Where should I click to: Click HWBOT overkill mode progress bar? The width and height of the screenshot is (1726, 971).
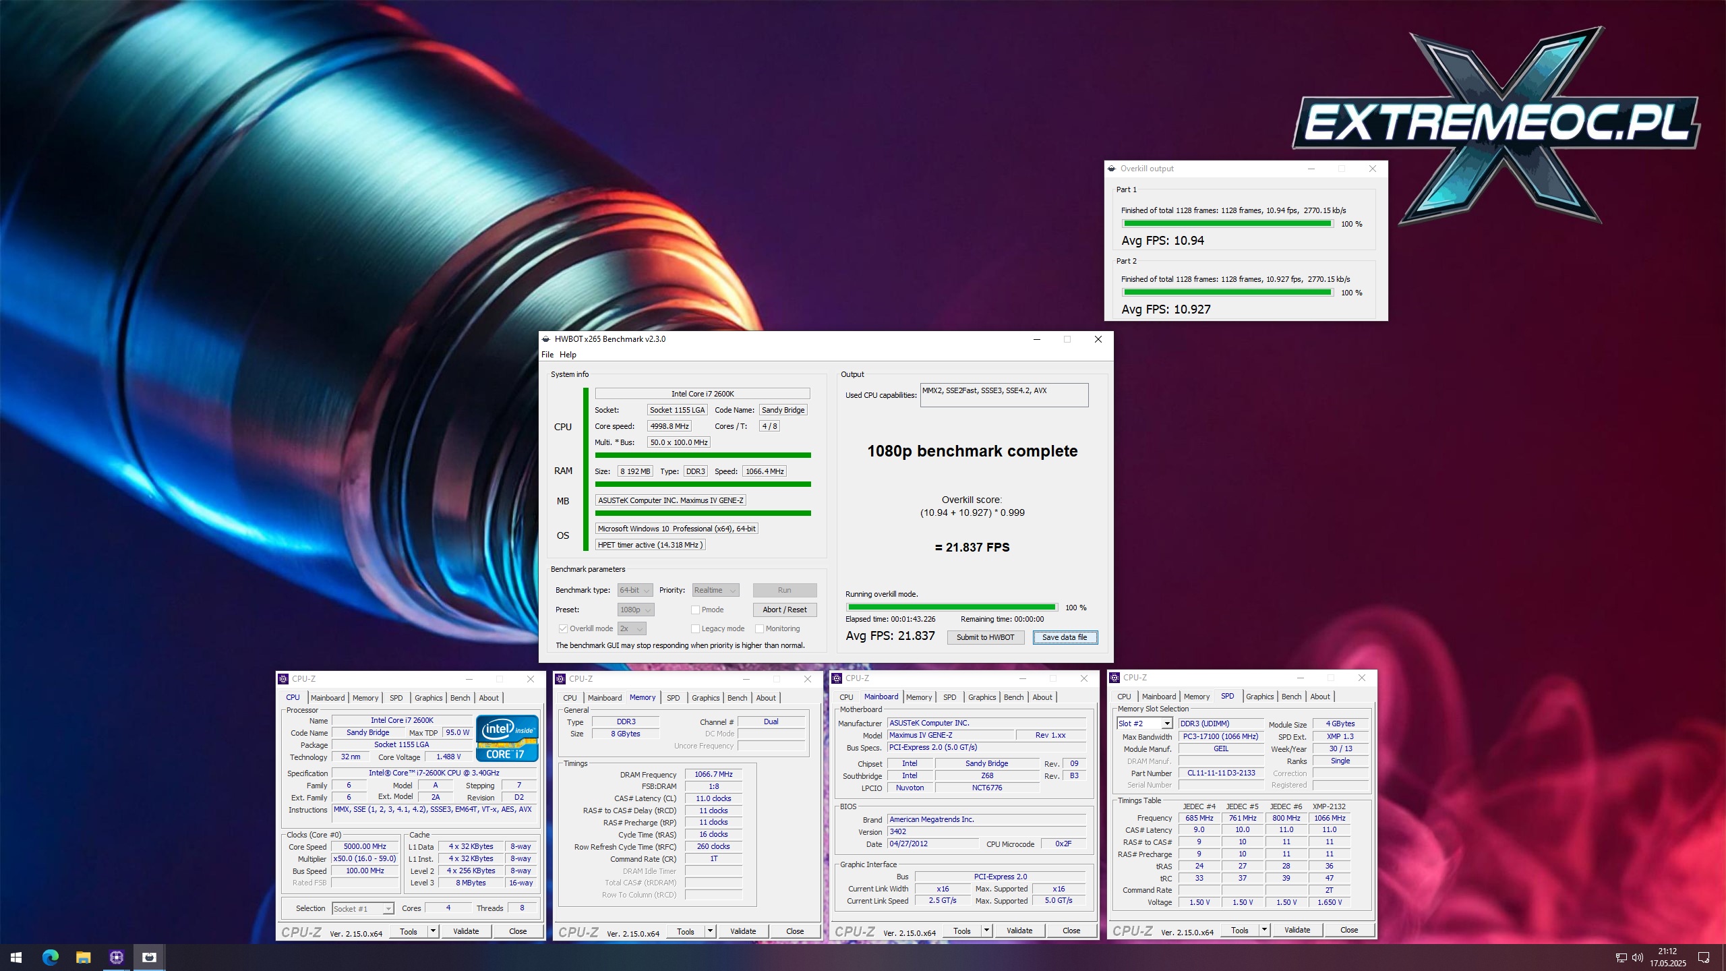(x=951, y=608)
